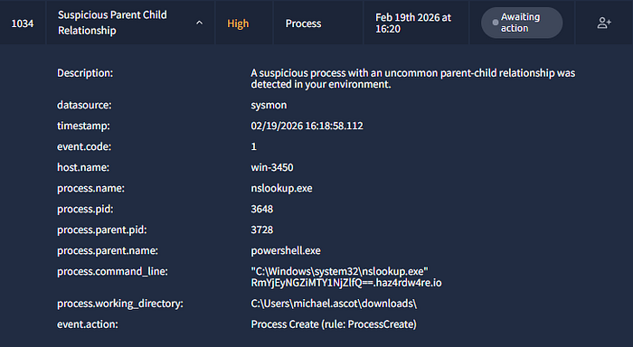Click the alert description text
The height and width of the screenshot is (347, 633).
(x=413, y=79)
